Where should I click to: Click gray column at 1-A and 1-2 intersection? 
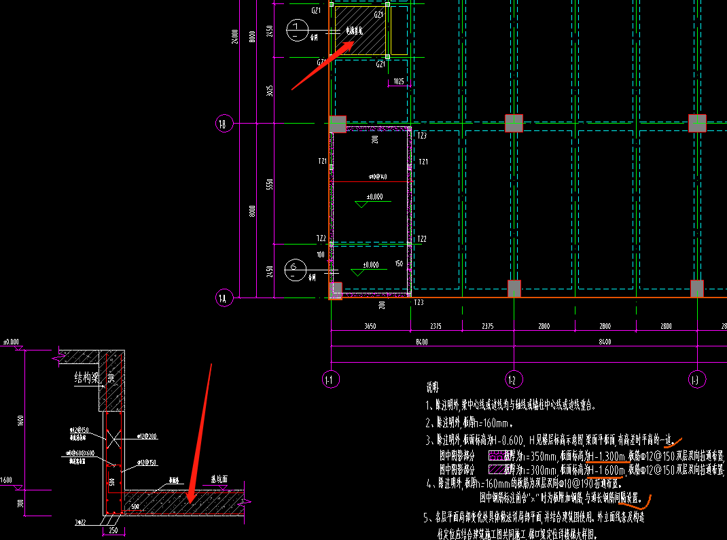514,288
